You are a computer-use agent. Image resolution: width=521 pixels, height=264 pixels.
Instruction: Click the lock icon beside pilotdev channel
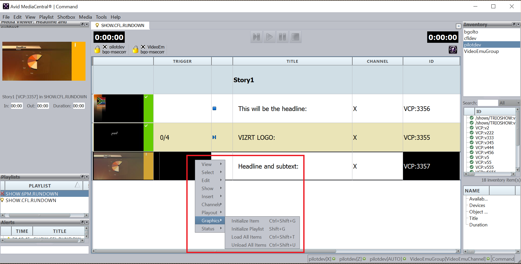pyautogui.click(x=97, y=49)
